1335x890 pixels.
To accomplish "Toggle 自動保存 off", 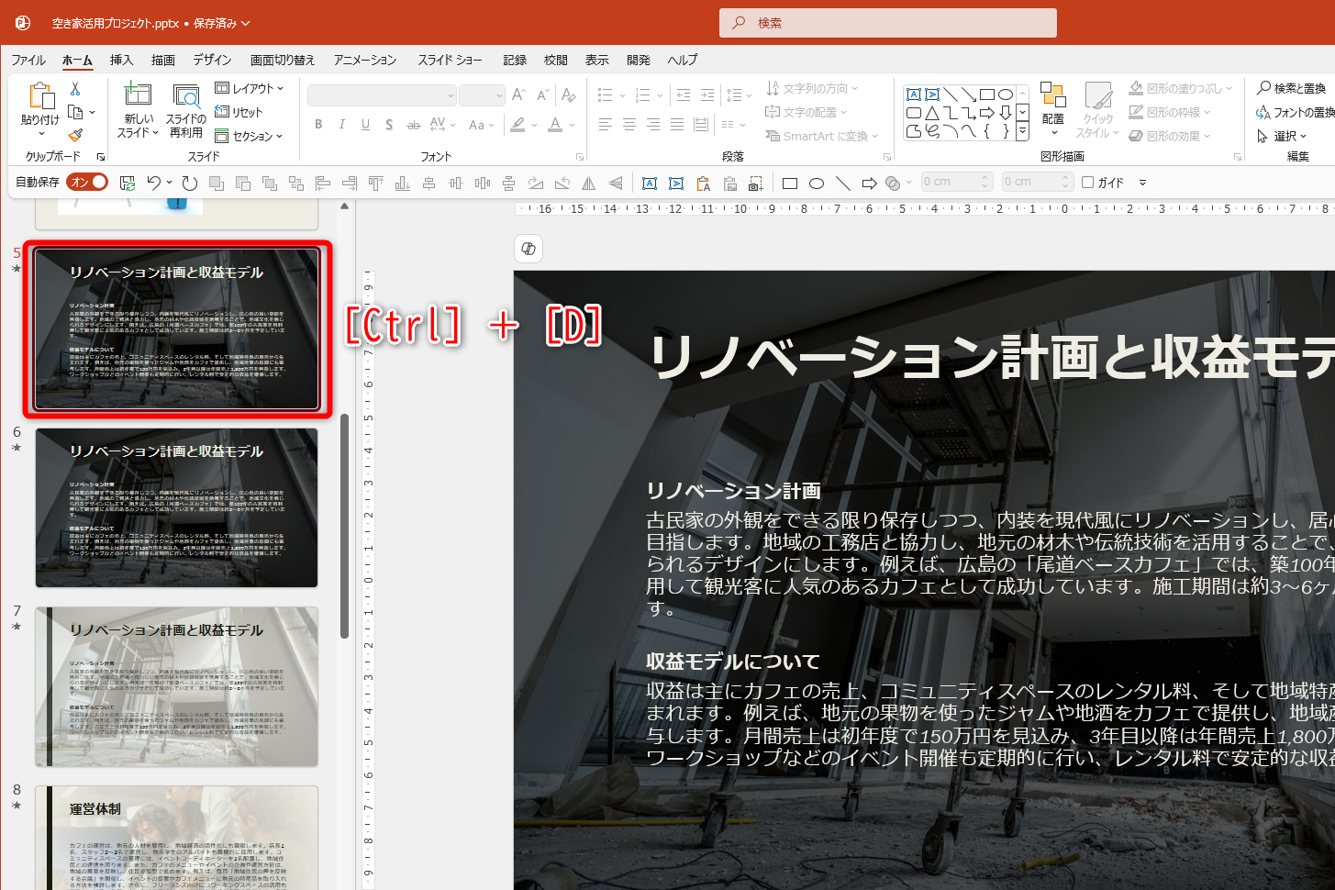I will tap(87, 182).
